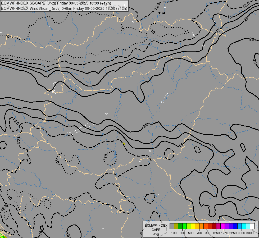Click the '5000' legend value label
This screenshot has width=259, height=238.
point(250,233)
